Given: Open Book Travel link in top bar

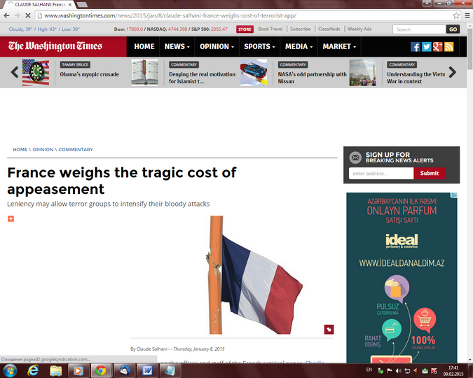Looking at the screenshot, I should point(270,29).
